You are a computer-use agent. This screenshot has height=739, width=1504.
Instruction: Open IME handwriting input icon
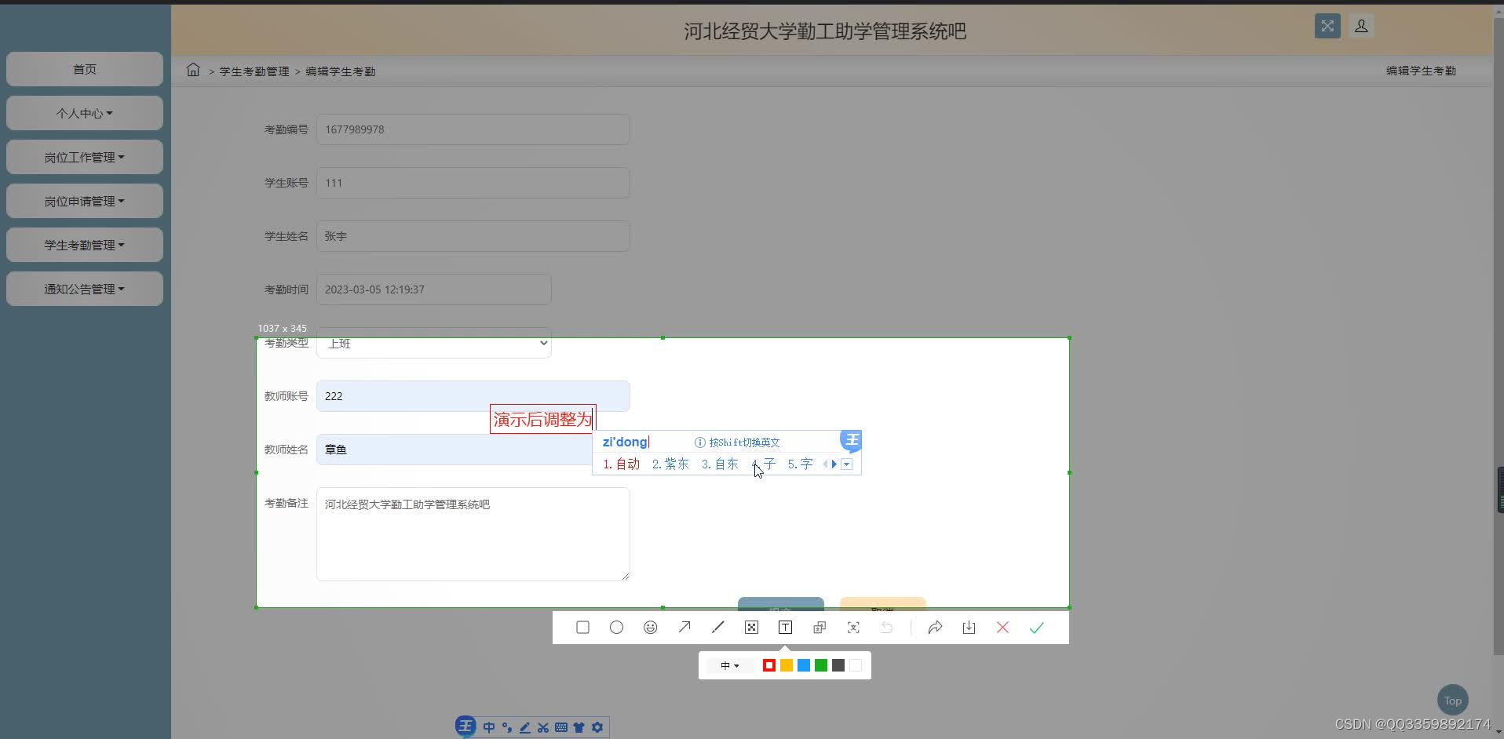[x=525, y=727]
